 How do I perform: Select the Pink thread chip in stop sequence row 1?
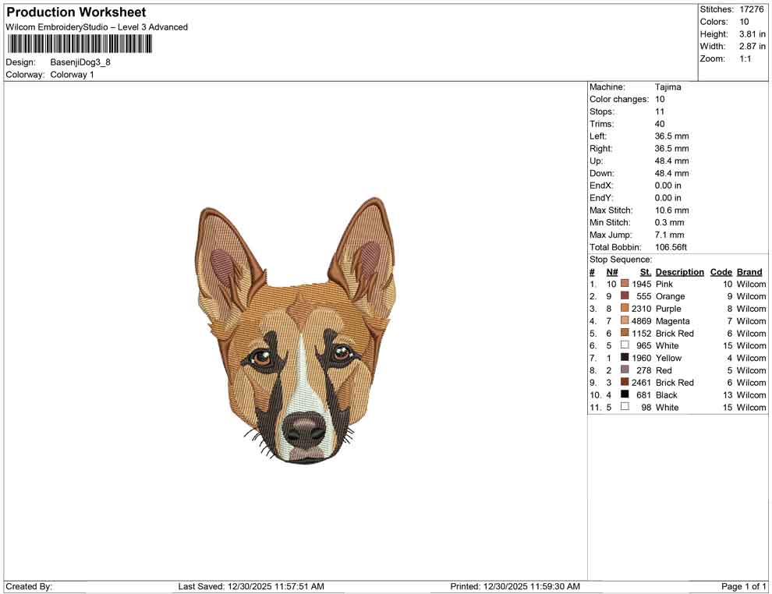[624, 284]
